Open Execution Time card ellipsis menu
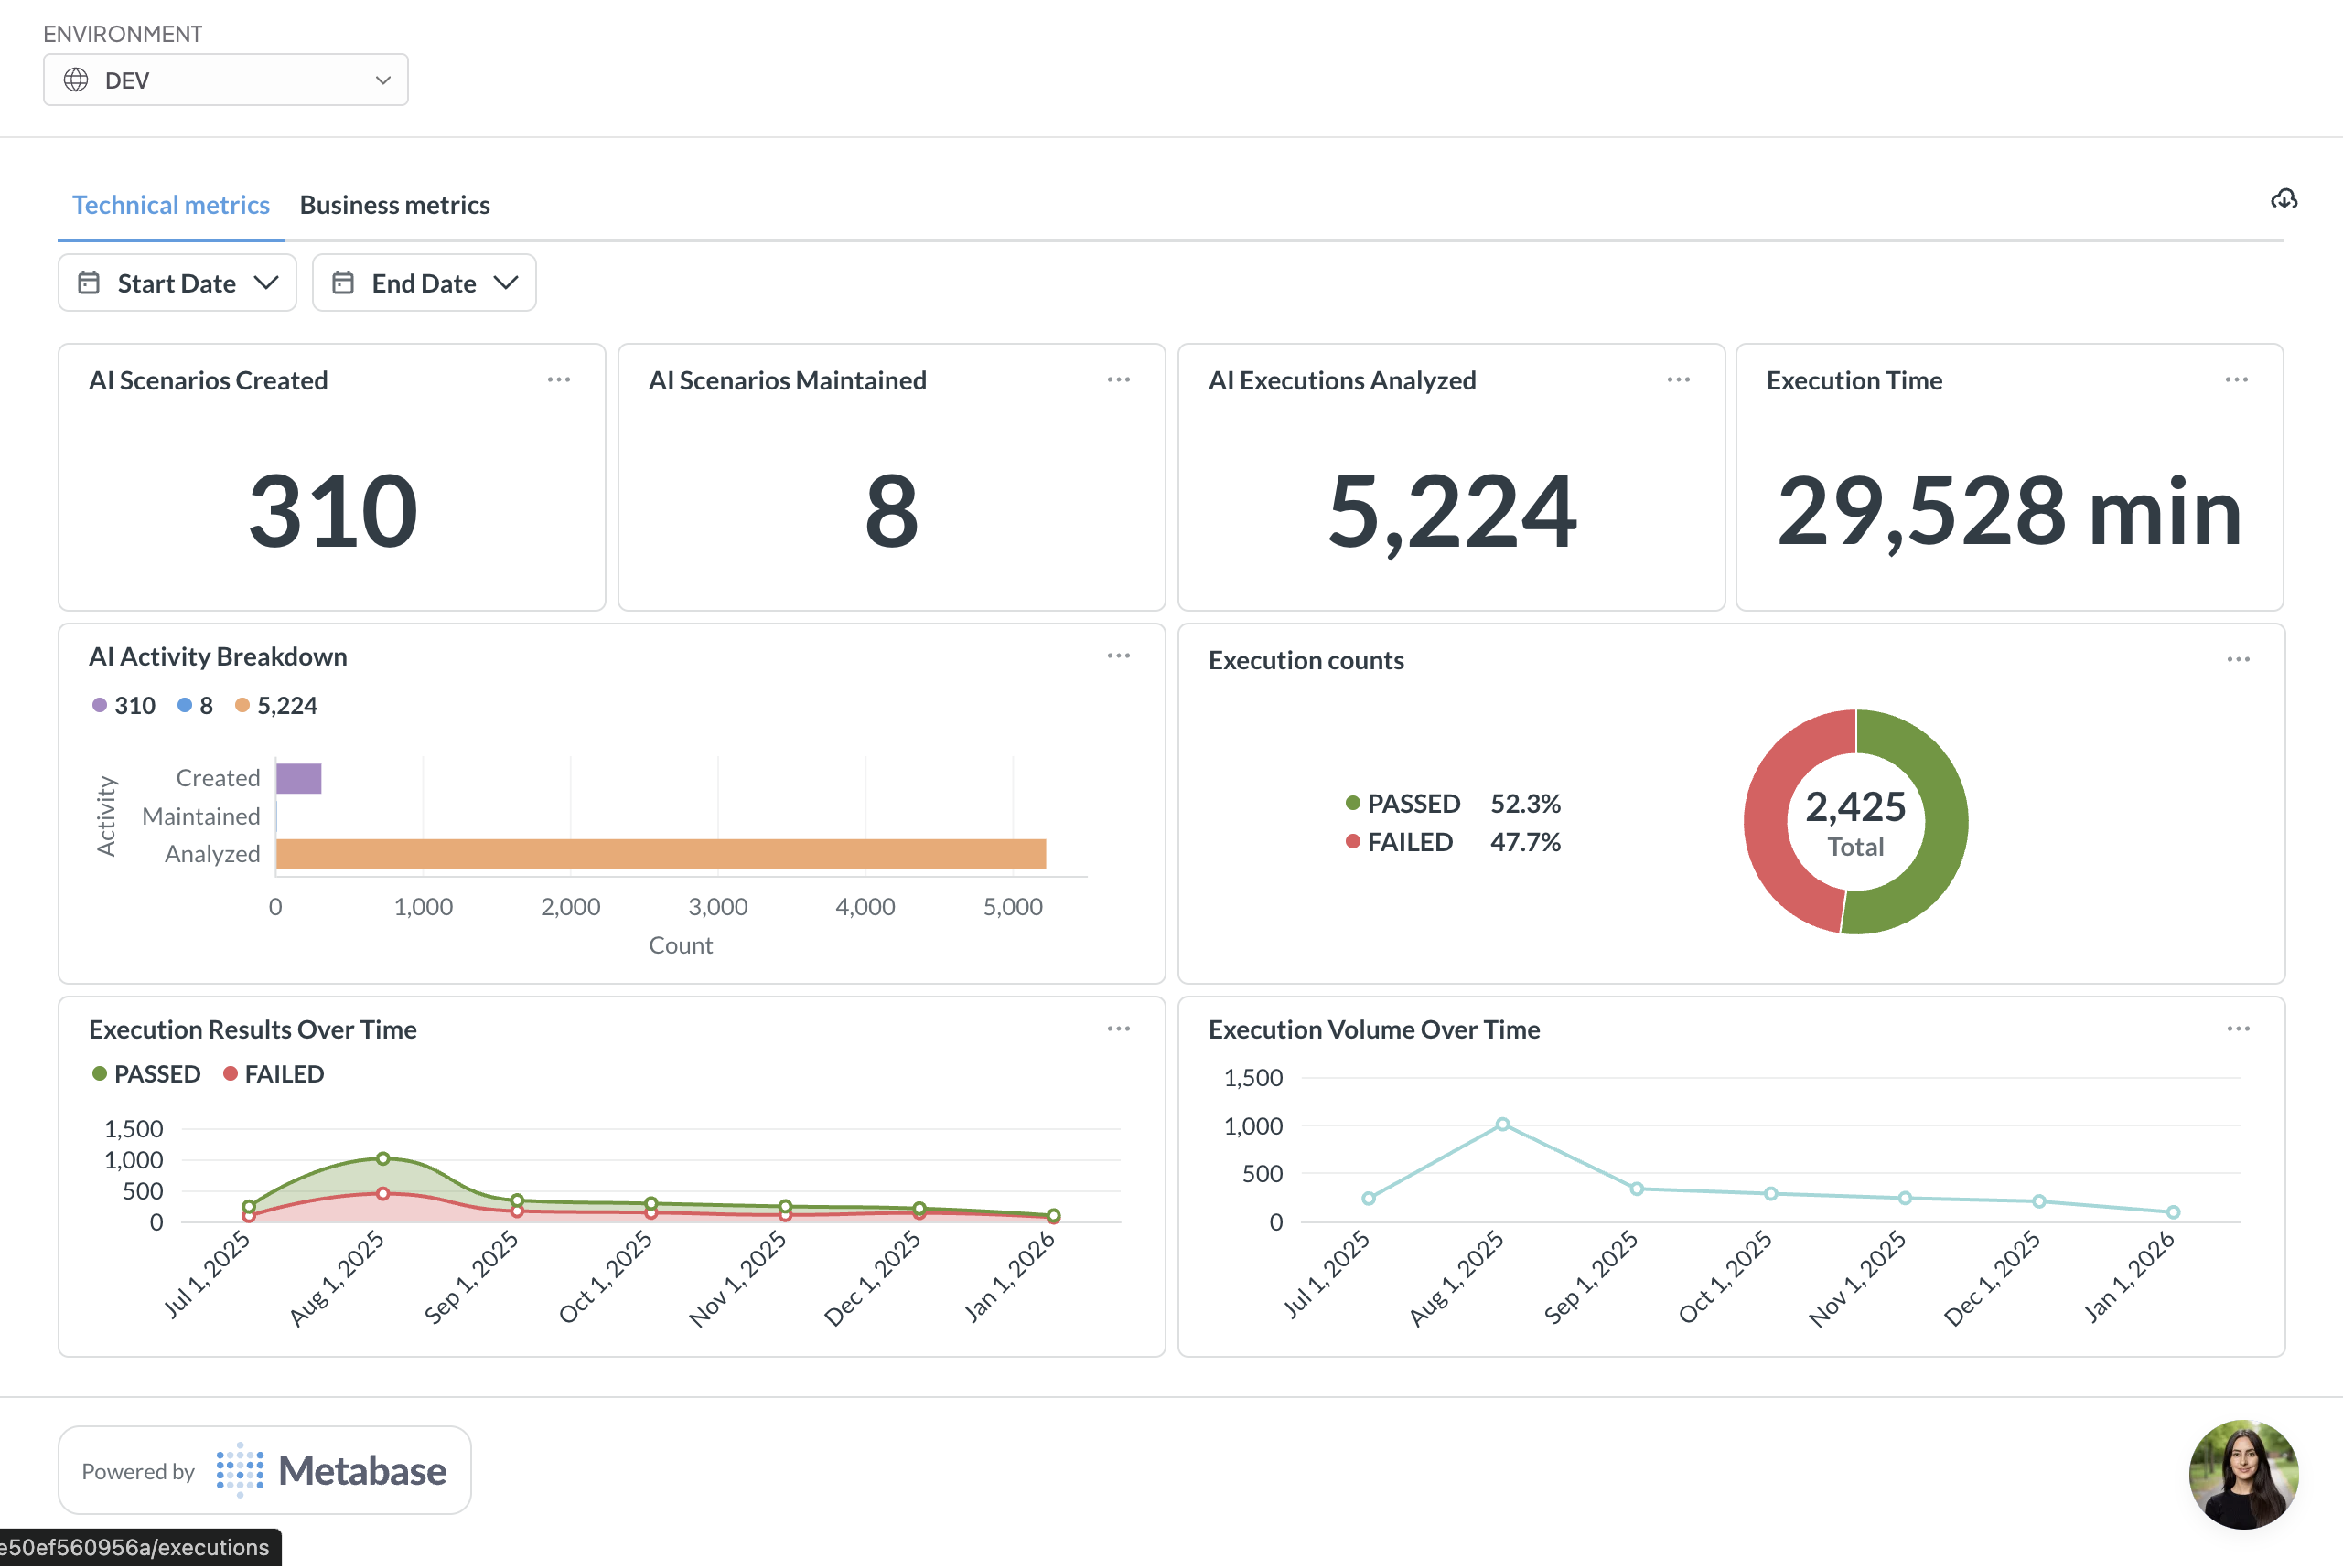Screen dimensions: 2343x1568 coord(2236,380)
